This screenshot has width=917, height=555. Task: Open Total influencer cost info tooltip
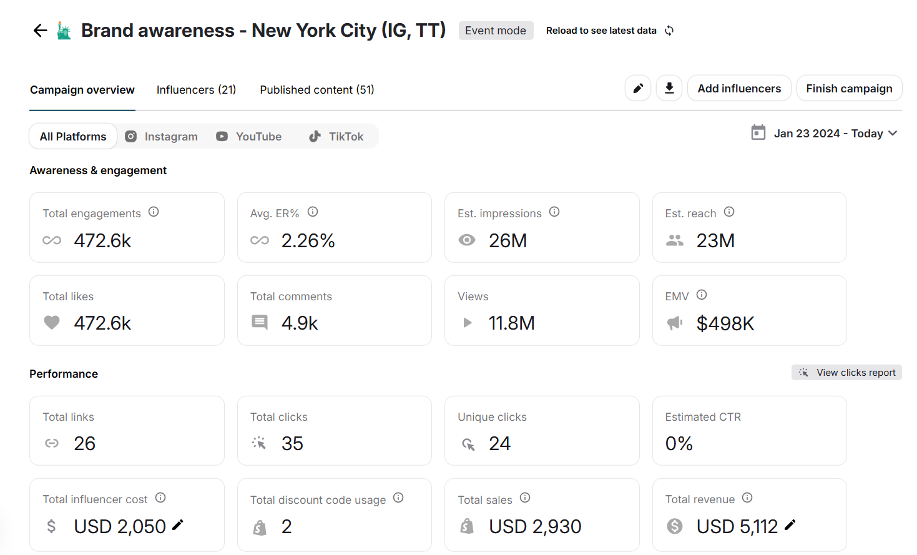(160, 498)
